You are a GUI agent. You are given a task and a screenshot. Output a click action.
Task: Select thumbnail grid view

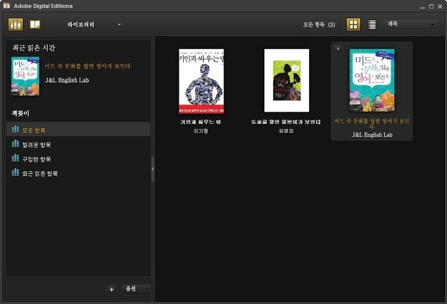tap(353, 24)
